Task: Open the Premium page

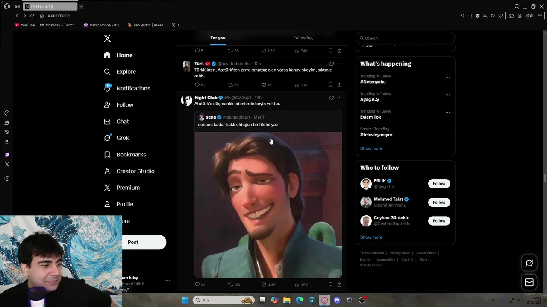Action: (x=122, y=188)
